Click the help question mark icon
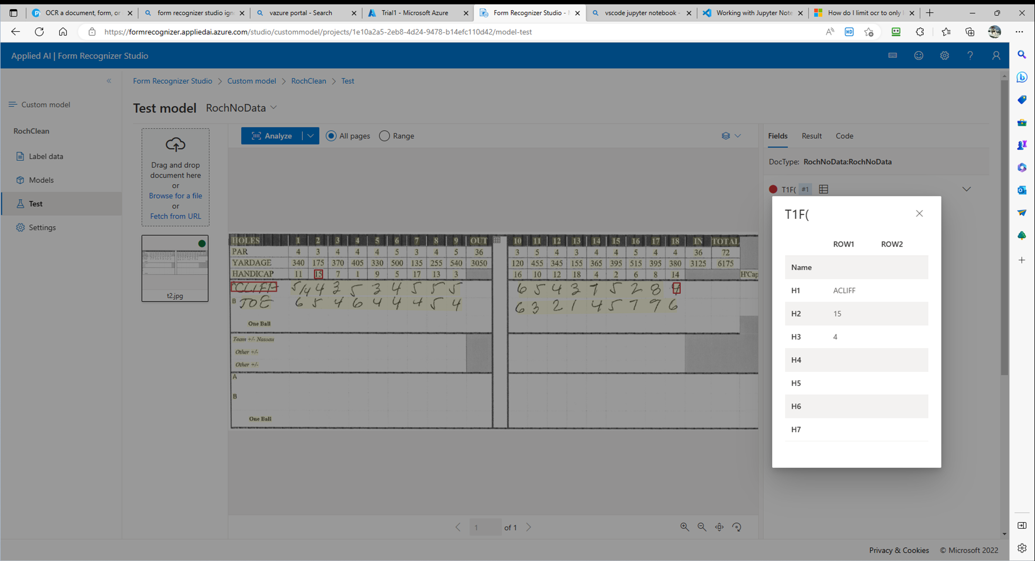This screenshot has width=1035, height=561. [x=970, y=56]
